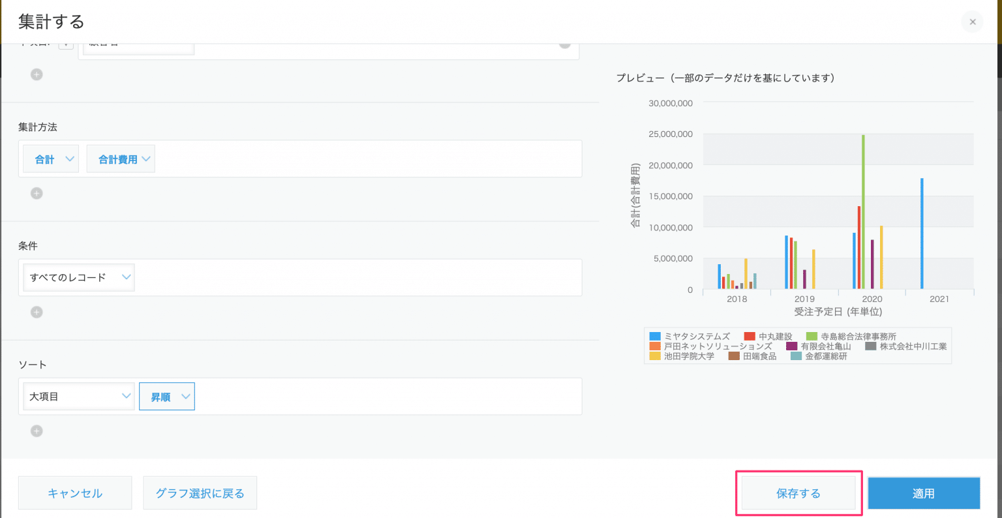
Task: Add a condition with plus icon under 条件
Action: pyautogui.click(x=37, y=312)
